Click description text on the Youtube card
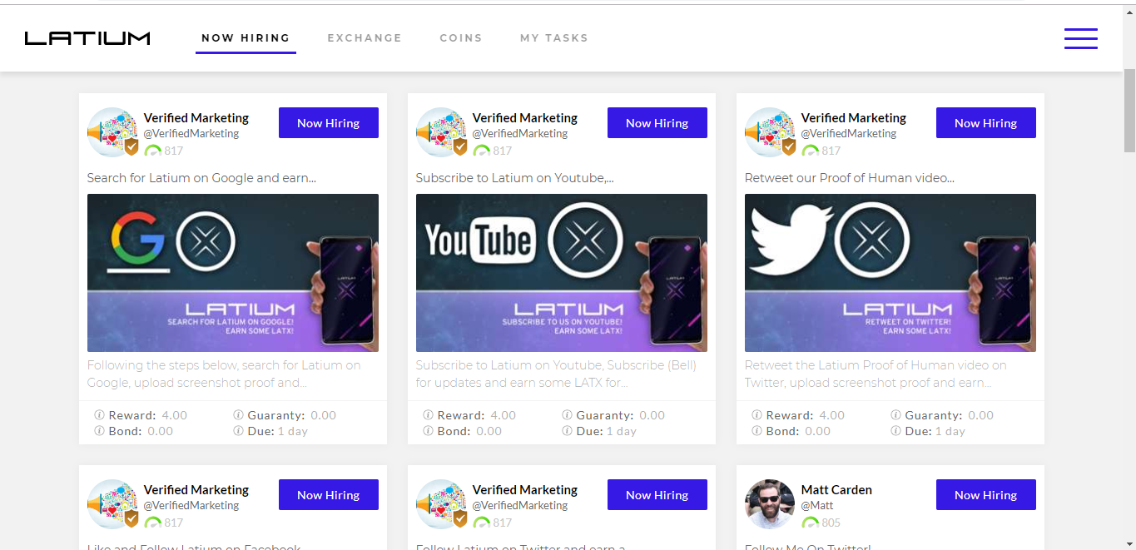This screenshot has width=1136, height=550. (x=556, y=374)
